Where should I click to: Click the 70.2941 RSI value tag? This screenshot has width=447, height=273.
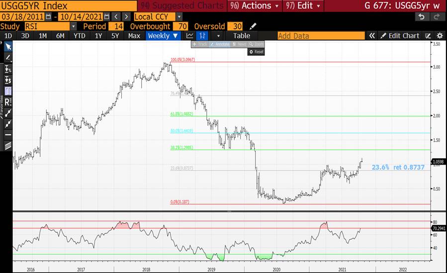[439, 228]
